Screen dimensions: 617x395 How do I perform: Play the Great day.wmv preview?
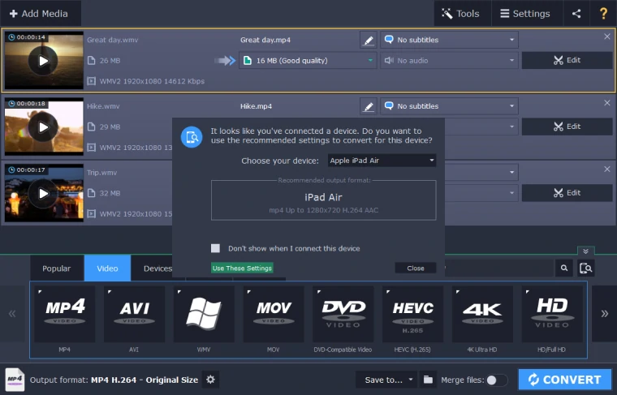coord(43,61)
